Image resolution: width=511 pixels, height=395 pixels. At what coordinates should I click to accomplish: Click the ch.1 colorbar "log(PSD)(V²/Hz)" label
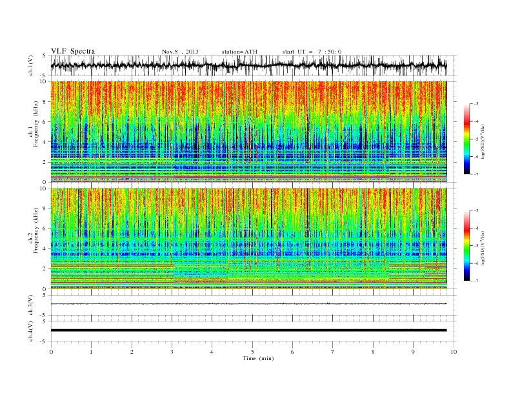(x=483, y=141)
